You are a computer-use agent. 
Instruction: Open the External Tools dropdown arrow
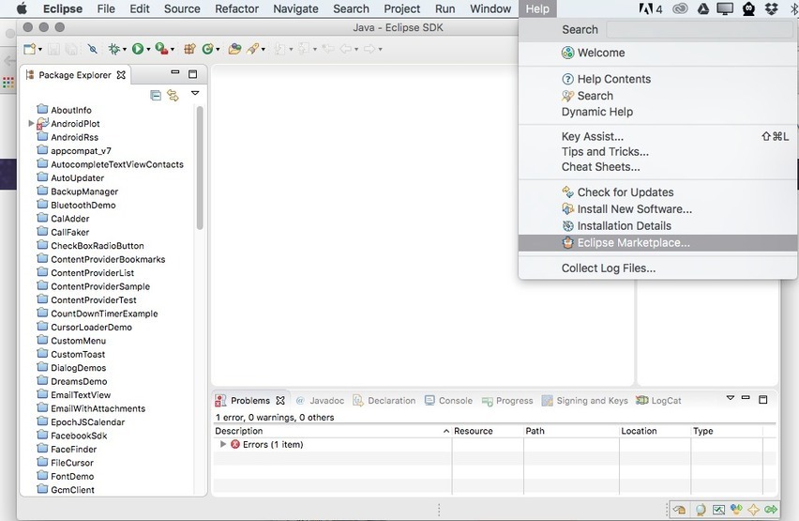(x=173, y=50)
